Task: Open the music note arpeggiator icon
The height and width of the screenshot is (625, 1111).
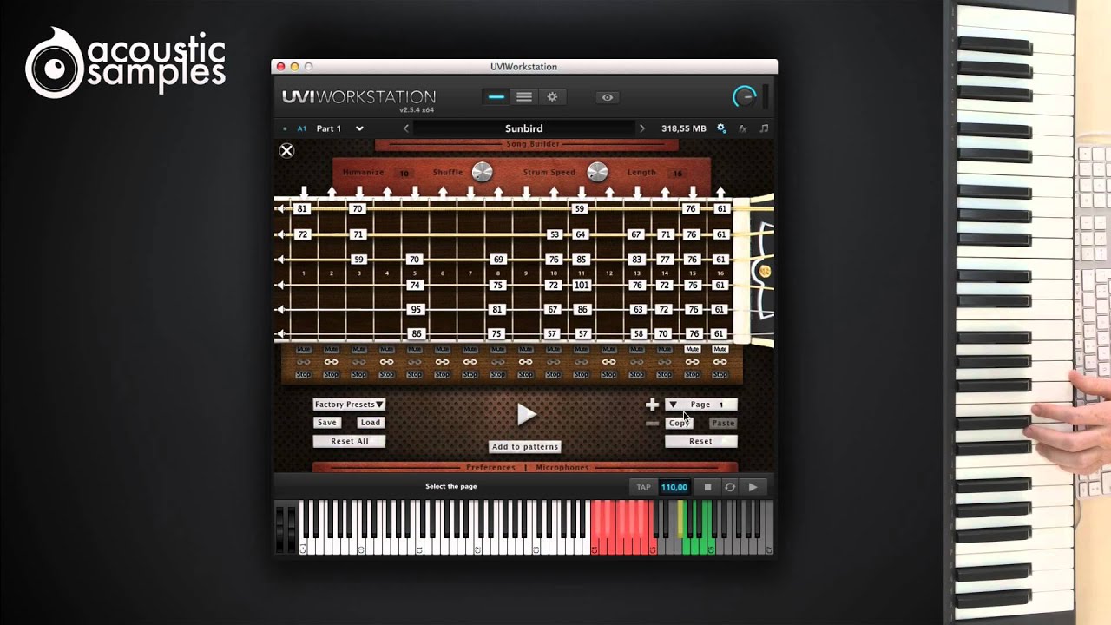Action: pyautogui.click(x=764, y=128)
